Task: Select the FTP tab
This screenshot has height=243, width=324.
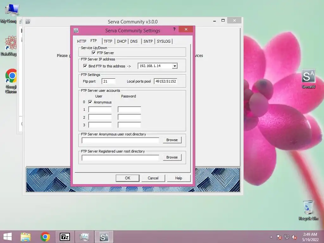Action: tap(94, 41)
